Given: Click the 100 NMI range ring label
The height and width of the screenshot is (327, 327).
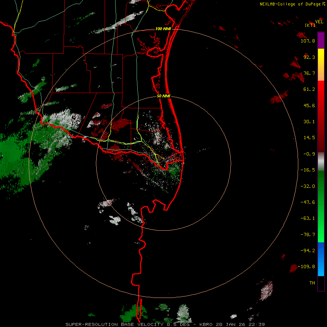Looking at the screenshot, I should (163, 29).
